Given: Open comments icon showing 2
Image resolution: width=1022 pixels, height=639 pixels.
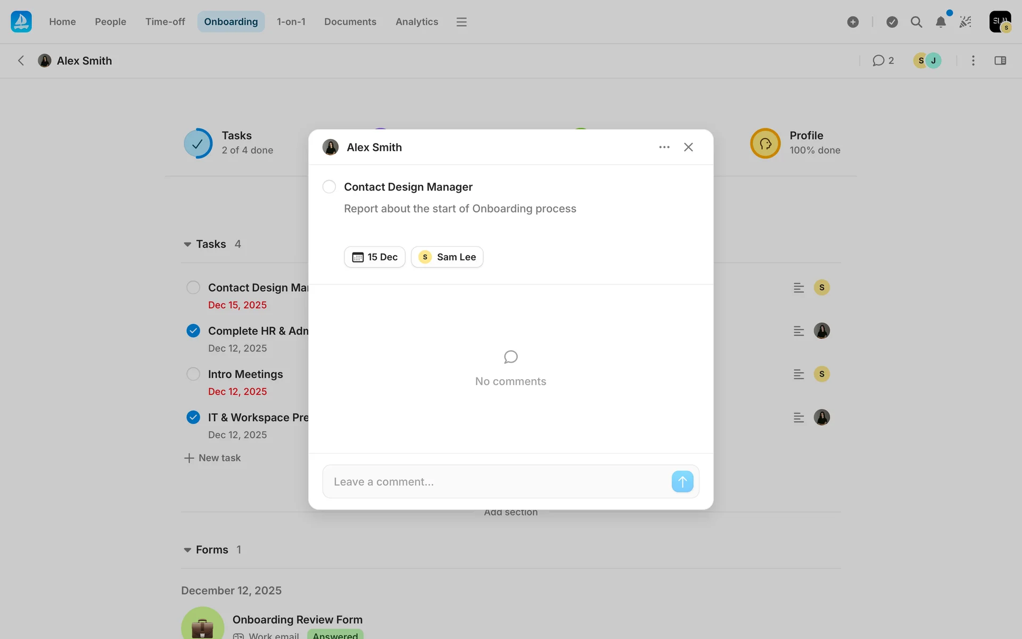Looking at the screenshot, I should [883, 61].
